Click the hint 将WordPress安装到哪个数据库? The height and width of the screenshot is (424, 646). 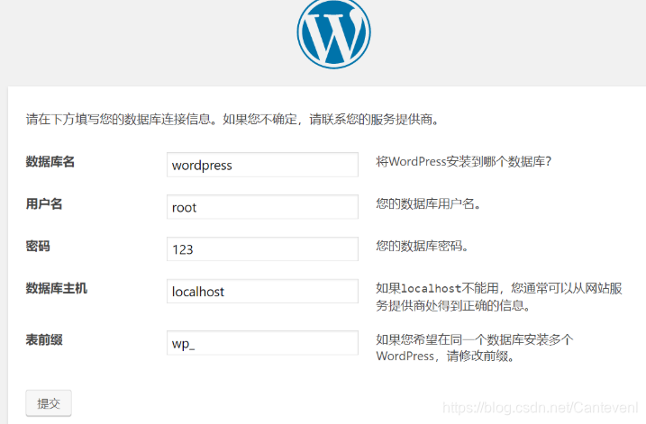(463, 161)
